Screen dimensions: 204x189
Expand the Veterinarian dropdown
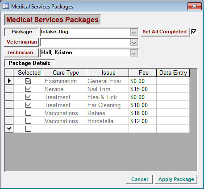tap(134, 43)
